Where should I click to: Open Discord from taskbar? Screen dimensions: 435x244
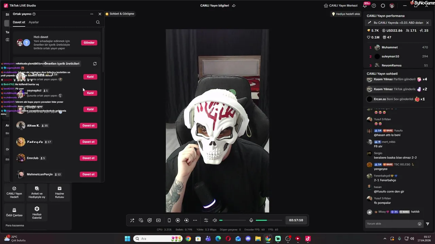point(248,239)
